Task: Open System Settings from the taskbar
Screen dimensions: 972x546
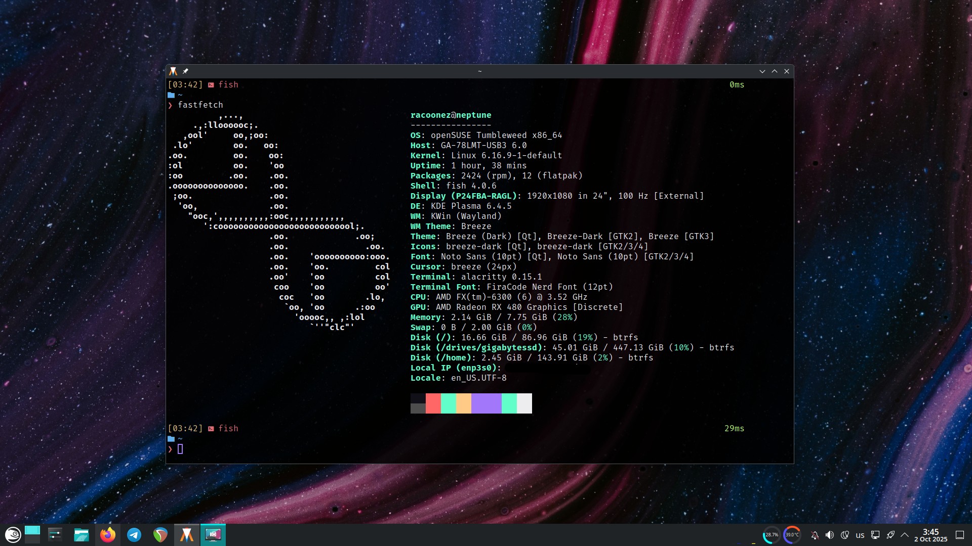Action: click(x=55, y=534)
